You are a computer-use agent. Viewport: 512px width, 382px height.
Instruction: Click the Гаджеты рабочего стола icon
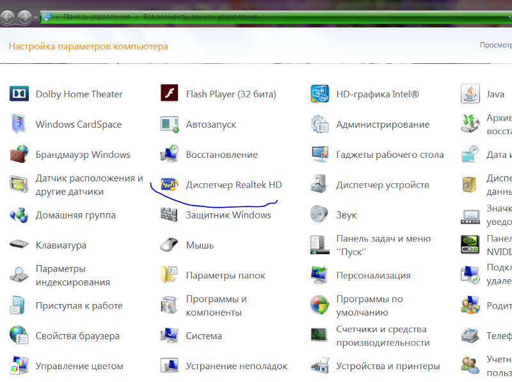pyautogui.click(x=319, y=154)
